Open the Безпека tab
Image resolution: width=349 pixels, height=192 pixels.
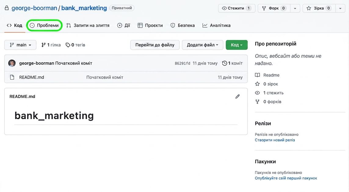click(183, 25)
